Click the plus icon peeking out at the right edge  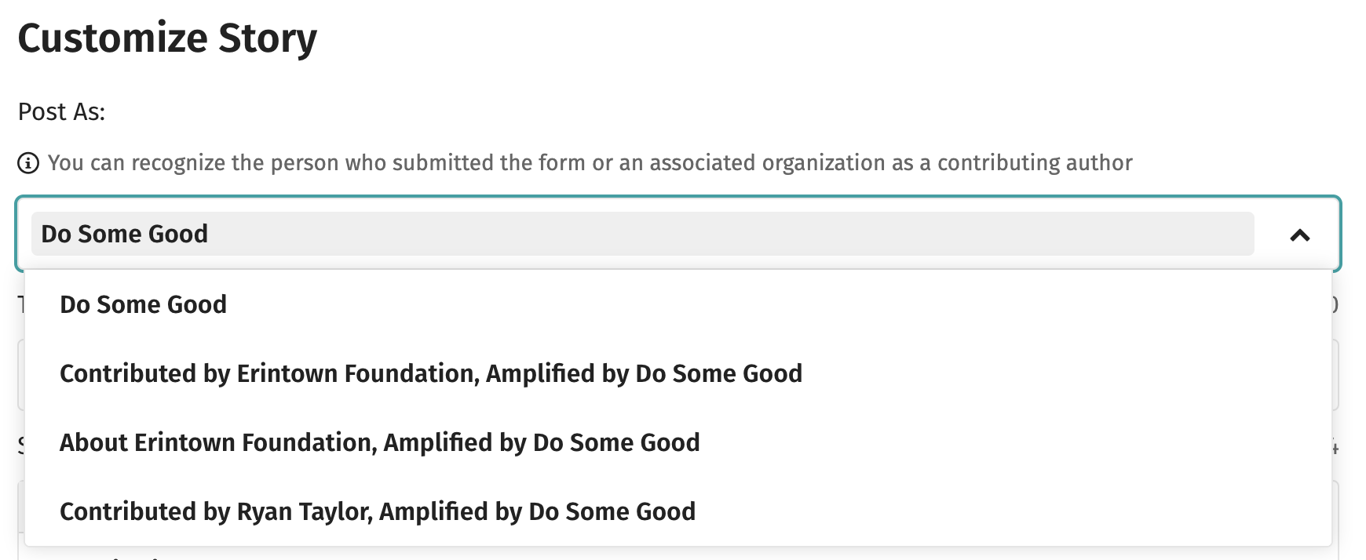pyautogui.click(x=1335, y=447)
